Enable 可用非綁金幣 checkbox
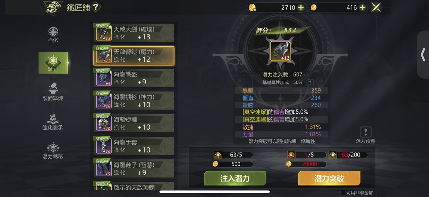Image resolution: width=429 pixels, height=197 pixels. pos(343,193)
